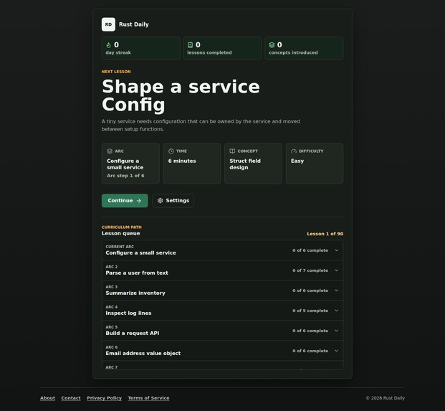Click the RD logo badge

[108, 24]
